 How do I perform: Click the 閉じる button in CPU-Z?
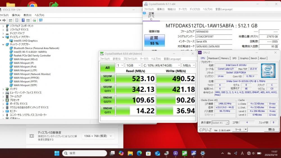[271, 130]
